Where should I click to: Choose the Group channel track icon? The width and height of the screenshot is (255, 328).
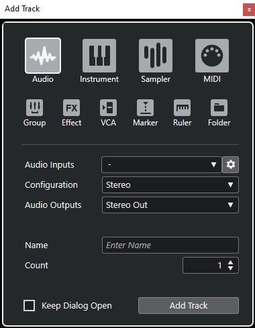point(35,108)
